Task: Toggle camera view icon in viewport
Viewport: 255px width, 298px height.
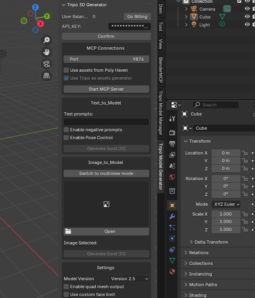Action: (47, 64)
